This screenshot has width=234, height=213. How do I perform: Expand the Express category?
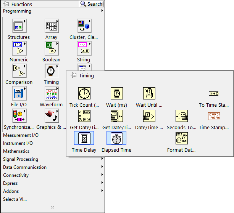pyautogui.click(x=53, y=183)
